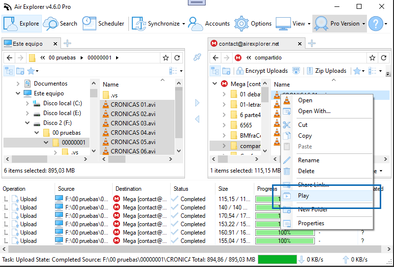The height and width of the screenshot is (267, 394).
Task: Go back in the left pane
Action: 9,58
